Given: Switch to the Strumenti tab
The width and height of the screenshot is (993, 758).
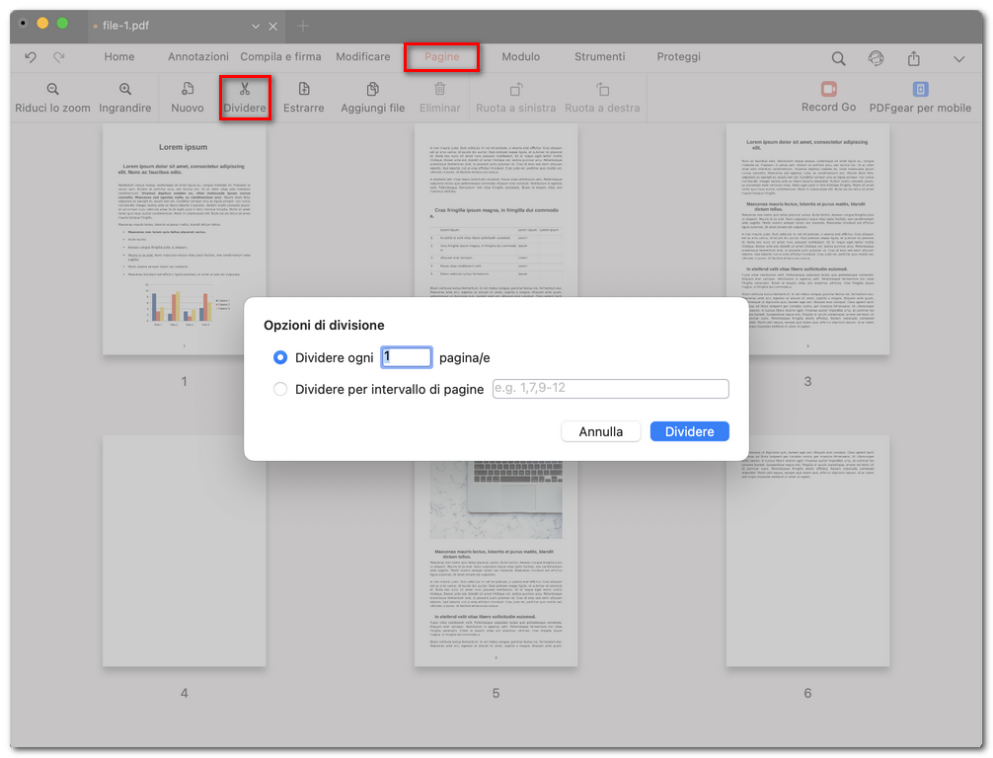Looking at the screenshot, I should (x=600, y=56).
